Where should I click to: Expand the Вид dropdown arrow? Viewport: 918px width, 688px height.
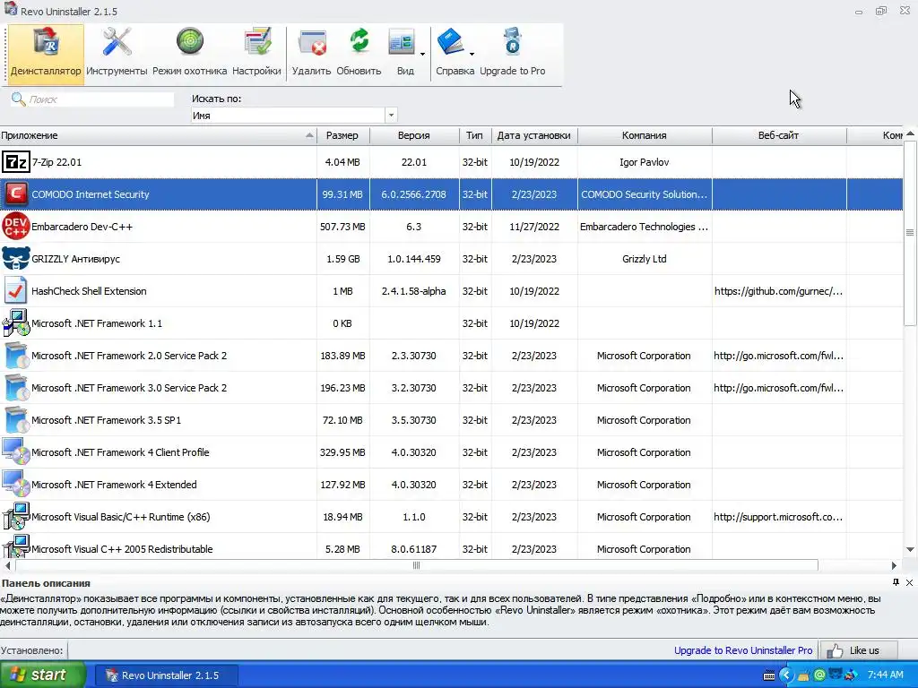pyautogui.click(x=423, y=55)
